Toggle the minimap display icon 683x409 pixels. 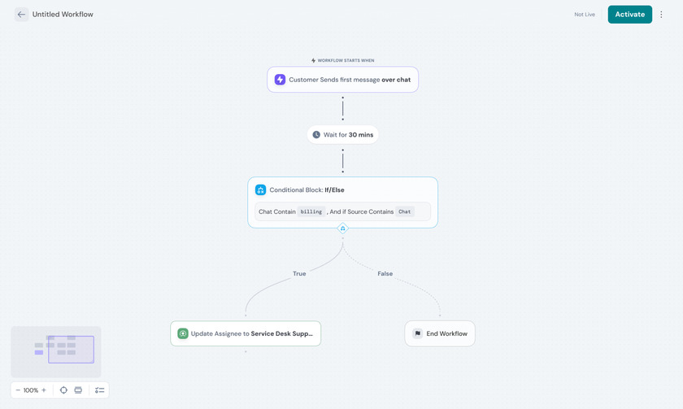[78, 390]
